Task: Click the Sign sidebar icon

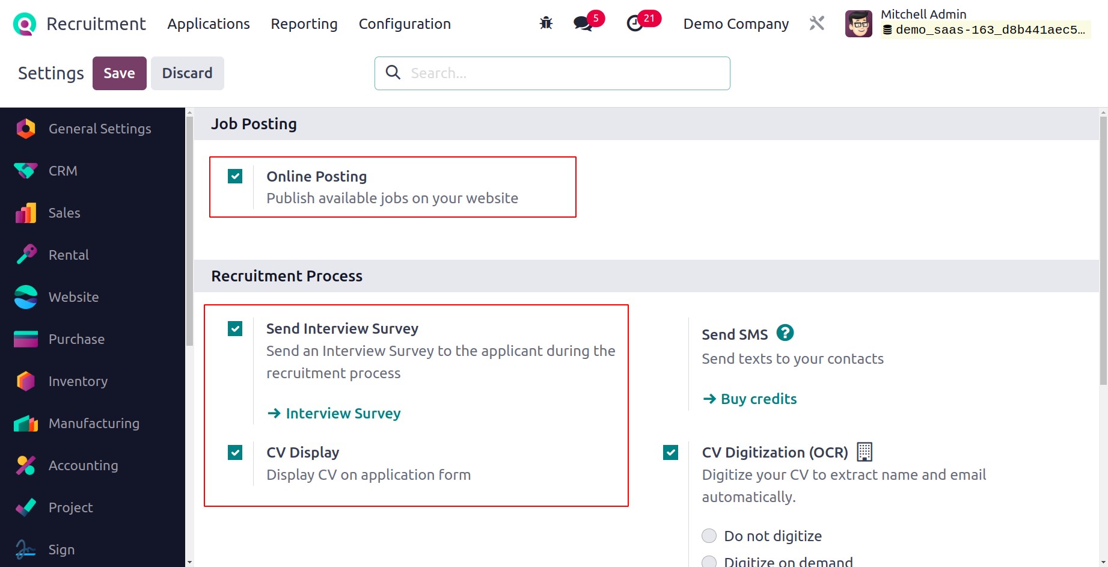Action: tap(25, 550)
